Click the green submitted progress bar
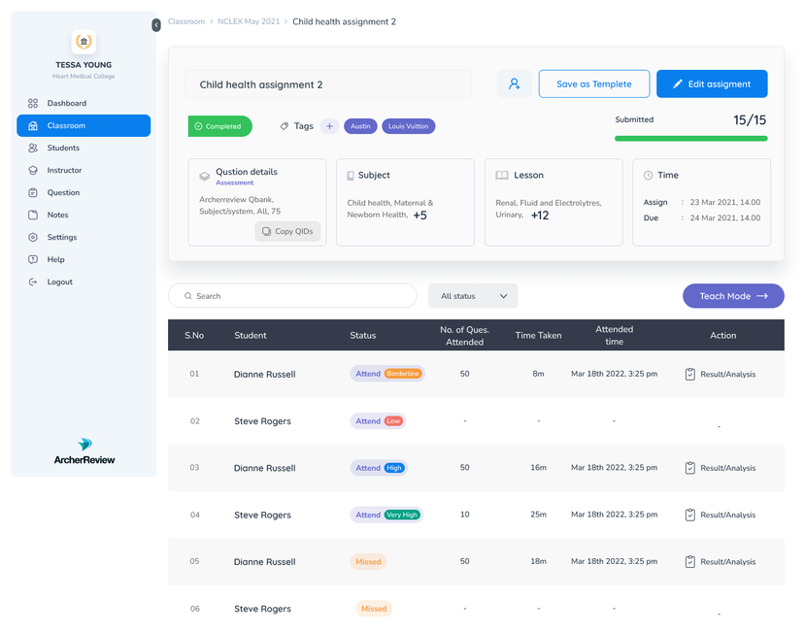804x632 pixels. tap(690, 139)
